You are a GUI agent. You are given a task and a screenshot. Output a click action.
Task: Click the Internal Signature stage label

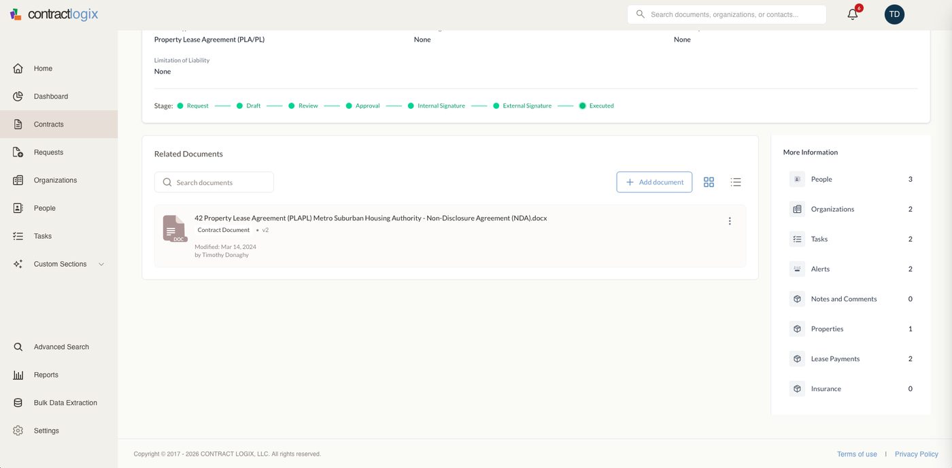[x=441, y=106]
